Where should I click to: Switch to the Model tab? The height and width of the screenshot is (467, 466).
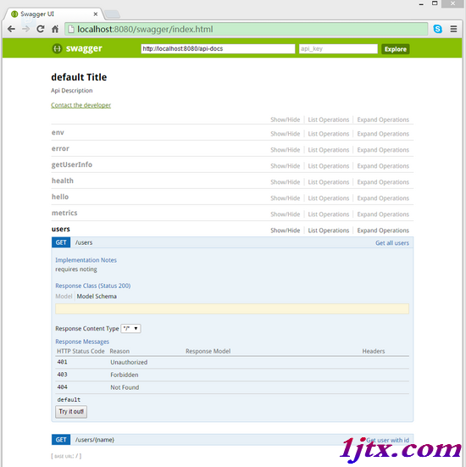point(64,297)
